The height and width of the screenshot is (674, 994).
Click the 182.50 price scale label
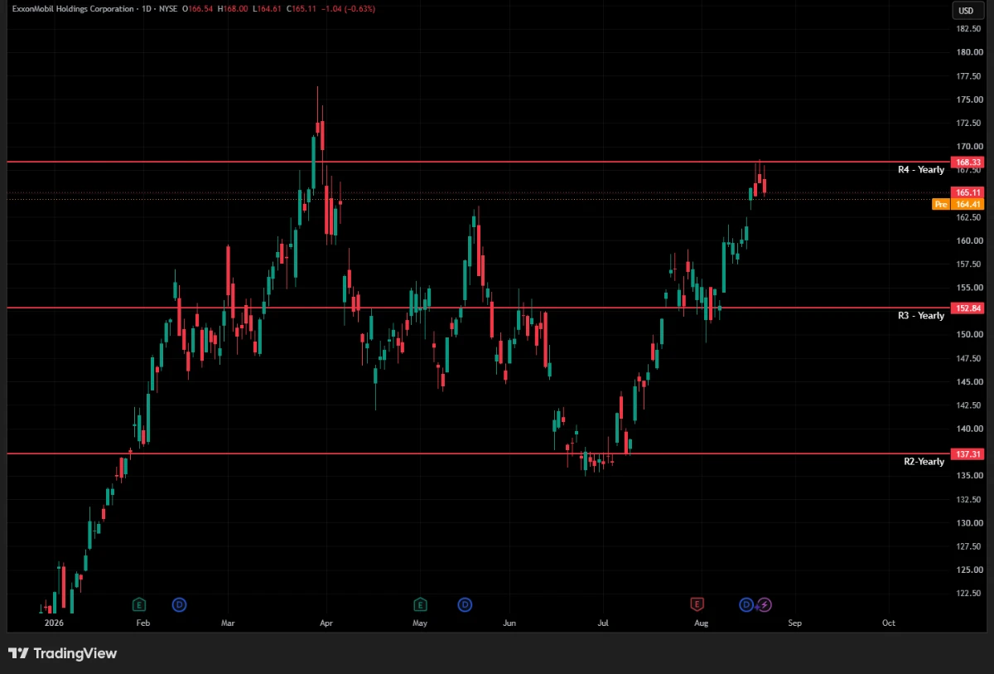pos(968,29)
